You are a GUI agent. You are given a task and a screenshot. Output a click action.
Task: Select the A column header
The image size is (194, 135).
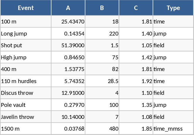68,8
